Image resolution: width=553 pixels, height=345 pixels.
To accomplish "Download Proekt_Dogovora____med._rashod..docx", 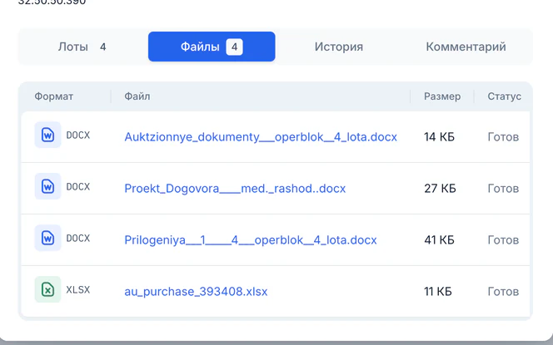I will pyautogui.click(x=235, y=189).
